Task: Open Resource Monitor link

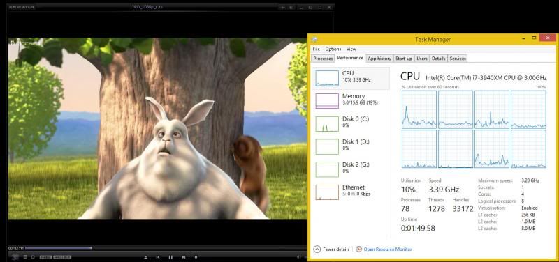Action: [388, 249]
